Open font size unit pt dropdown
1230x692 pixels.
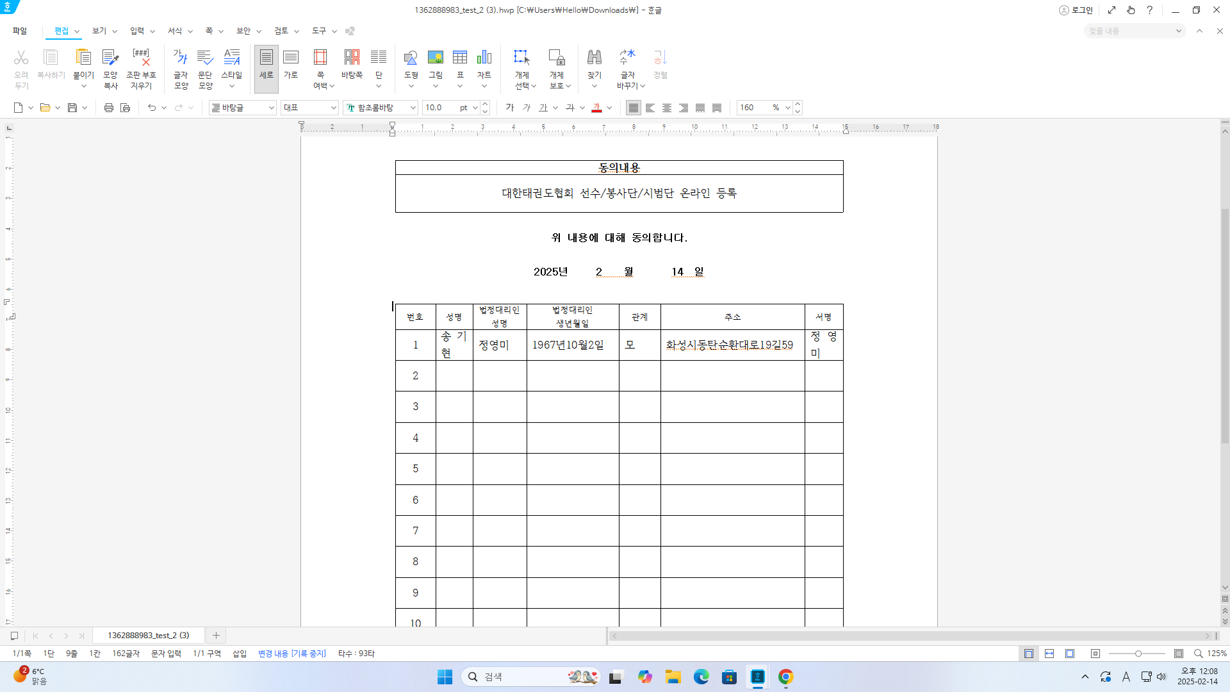coord(475,108)
